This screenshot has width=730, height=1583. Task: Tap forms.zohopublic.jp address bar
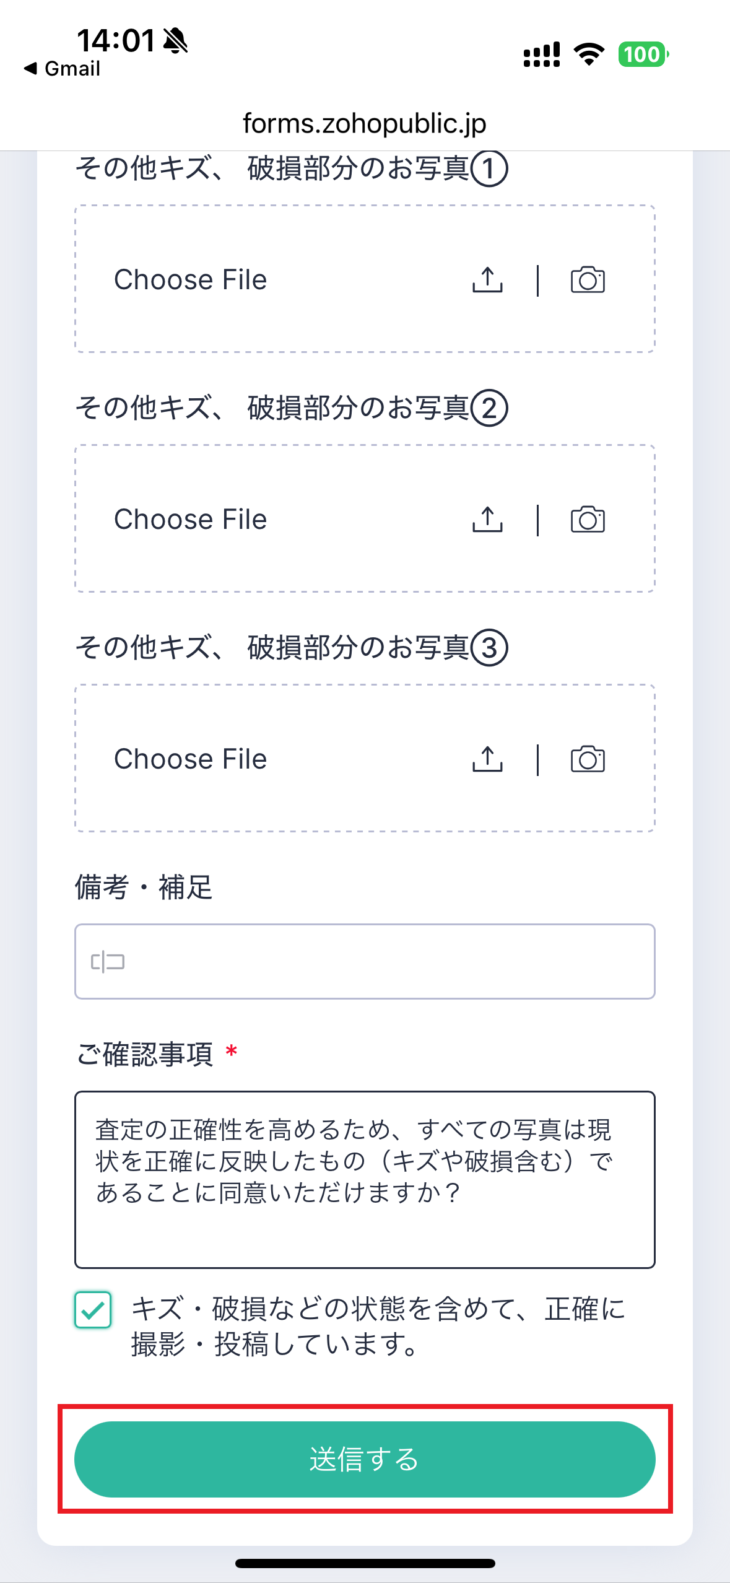[365, 122]
